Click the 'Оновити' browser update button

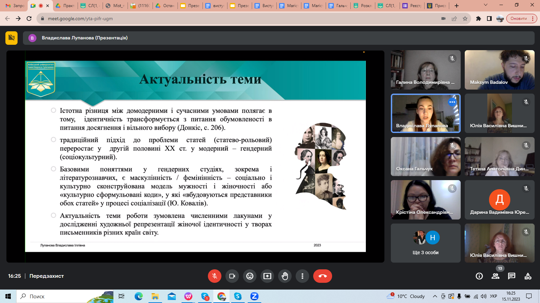click(x=519, y=19)
